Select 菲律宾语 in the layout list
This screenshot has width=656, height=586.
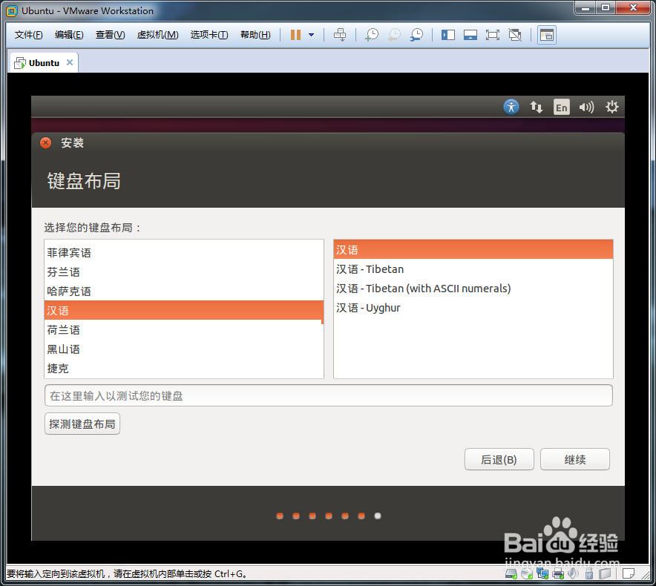(x=183, y=253)
